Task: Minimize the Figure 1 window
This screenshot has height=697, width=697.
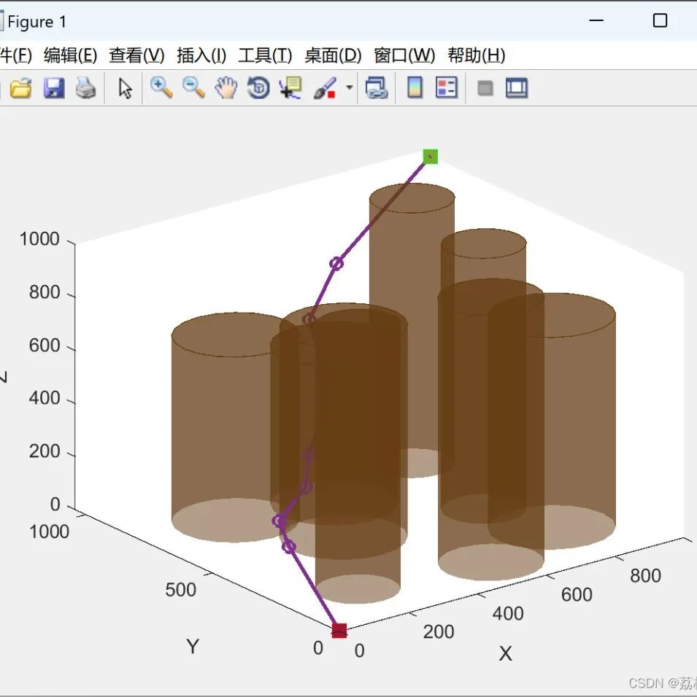Action: tap(596, 20)
